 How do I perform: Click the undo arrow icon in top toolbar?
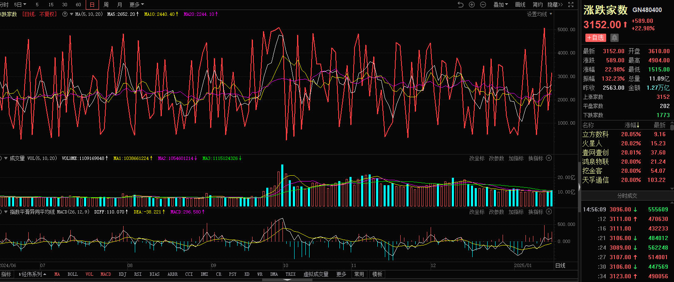[x=460, y=5]
